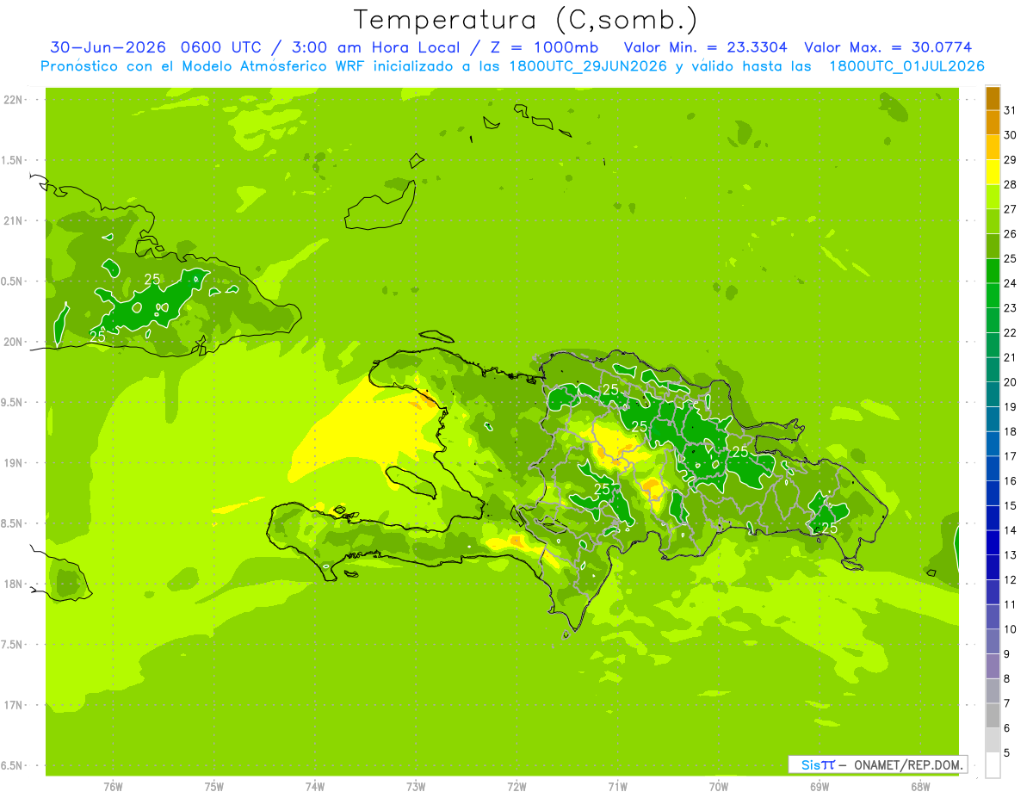Screen dimensions: 1033x798
Task: Click the map title "Temperatura (C,somb.)"
Action: click(525, 20)
